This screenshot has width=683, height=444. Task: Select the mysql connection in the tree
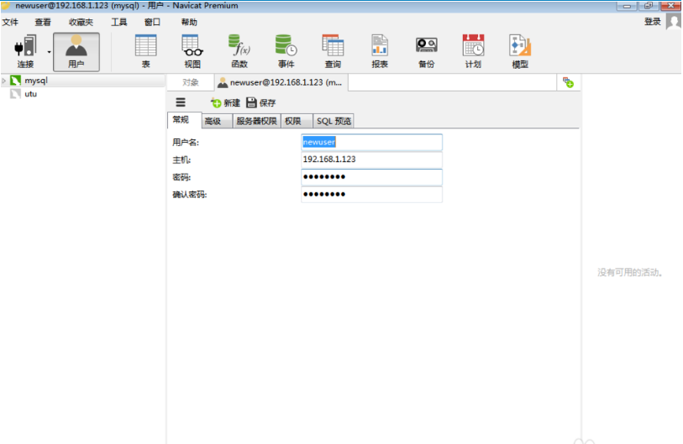[x=36, y=81]
